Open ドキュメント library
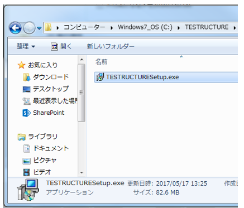Image resolution: width=244 pixels, height=208 pixels. pos(51,148)
